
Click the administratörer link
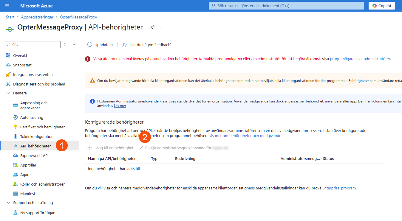click(x=377, y=59)
